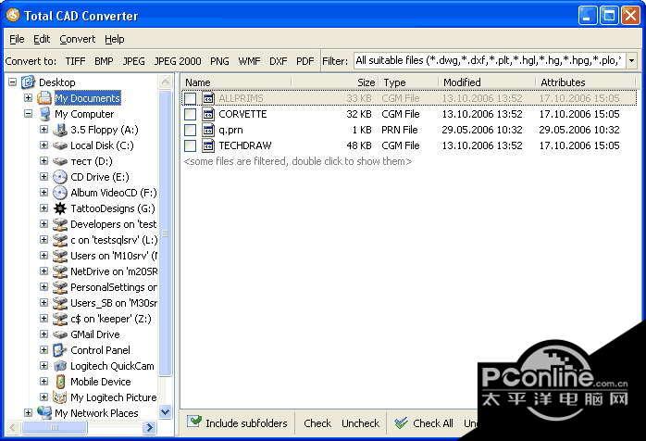The image size is (646, 441).
Task: Convert to JPEG 2000 format
Action: pos(177,61)
